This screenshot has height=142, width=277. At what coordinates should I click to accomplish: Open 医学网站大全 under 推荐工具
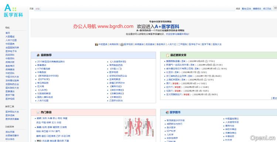(x=12, y=112)
